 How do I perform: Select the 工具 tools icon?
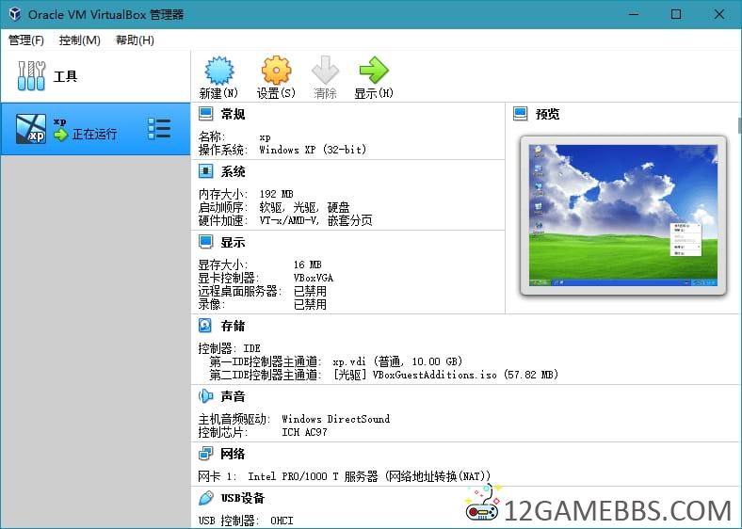(x=31, y=76)
